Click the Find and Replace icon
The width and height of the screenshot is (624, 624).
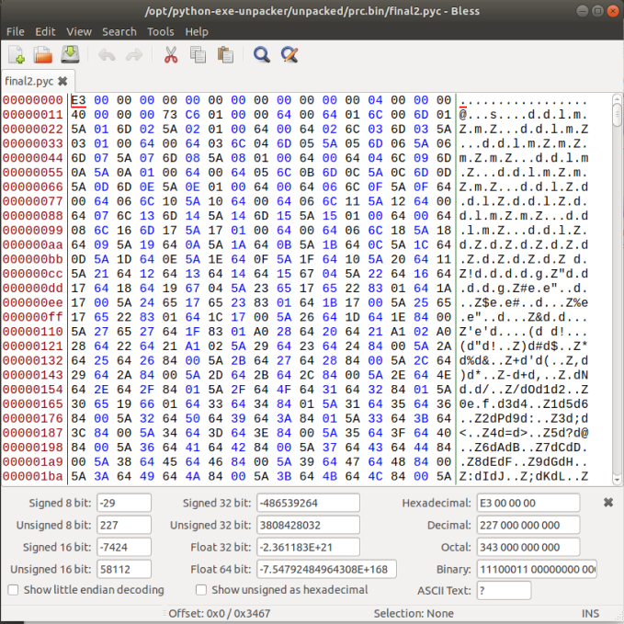pyautogui.click(x=289, y=55)
